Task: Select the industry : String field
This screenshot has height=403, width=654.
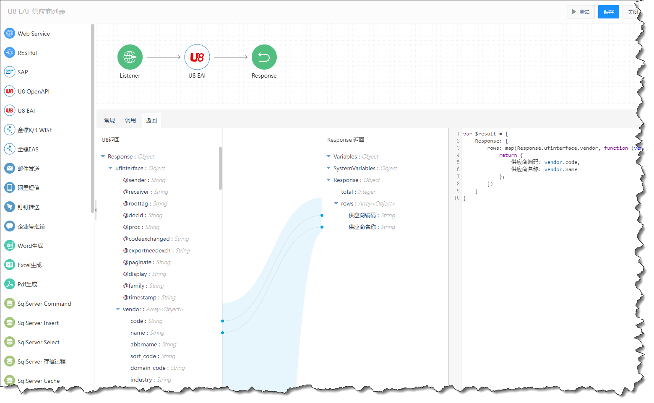Action: 151,380
